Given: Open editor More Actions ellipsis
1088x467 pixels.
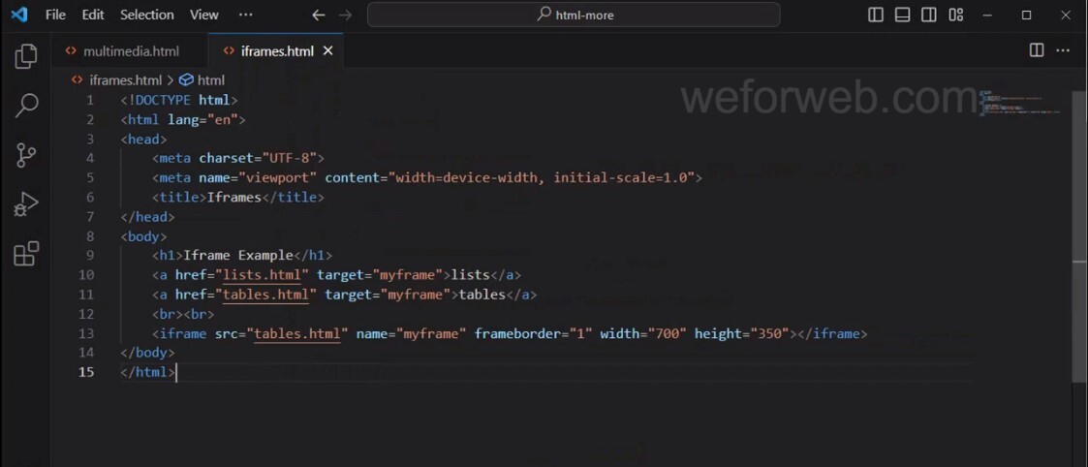Looking at the screenshot, I should tap(1064, 50).
